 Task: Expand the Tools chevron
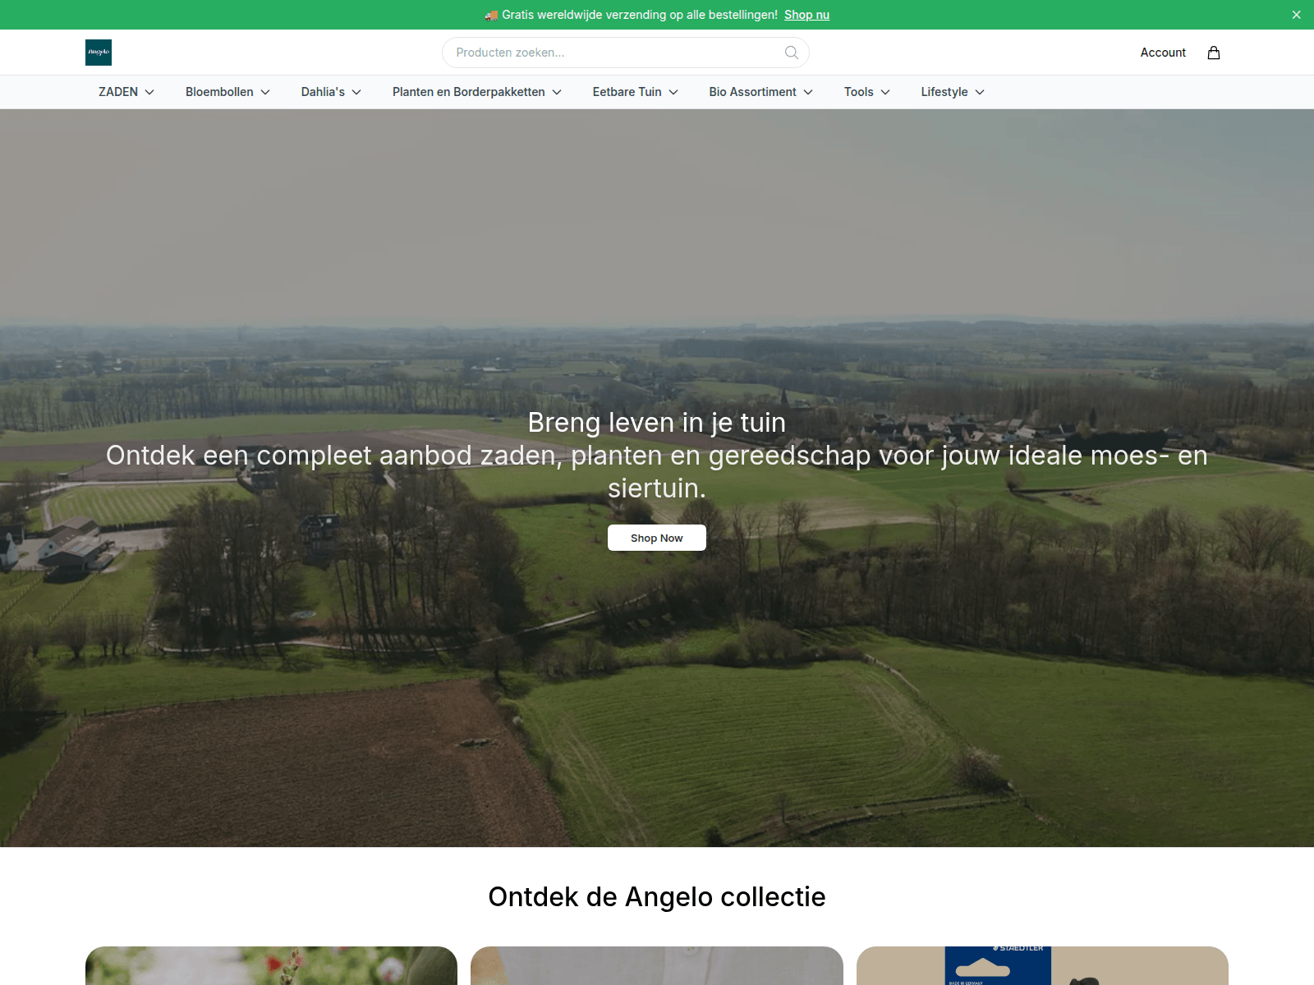(885, 92)
